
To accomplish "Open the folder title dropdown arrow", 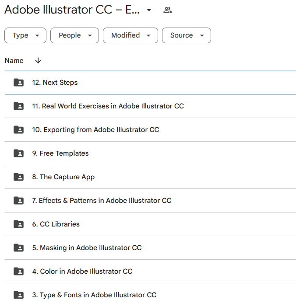I will pos(149,10).
